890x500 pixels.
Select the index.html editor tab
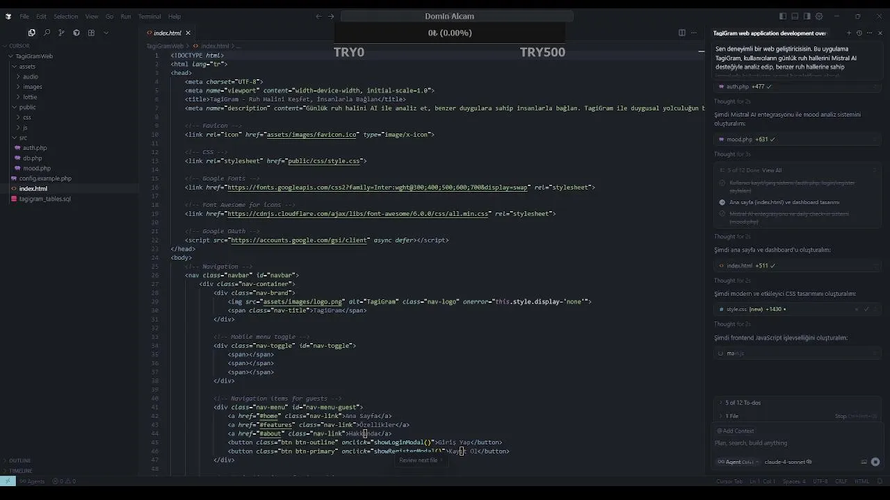(167, 33)
